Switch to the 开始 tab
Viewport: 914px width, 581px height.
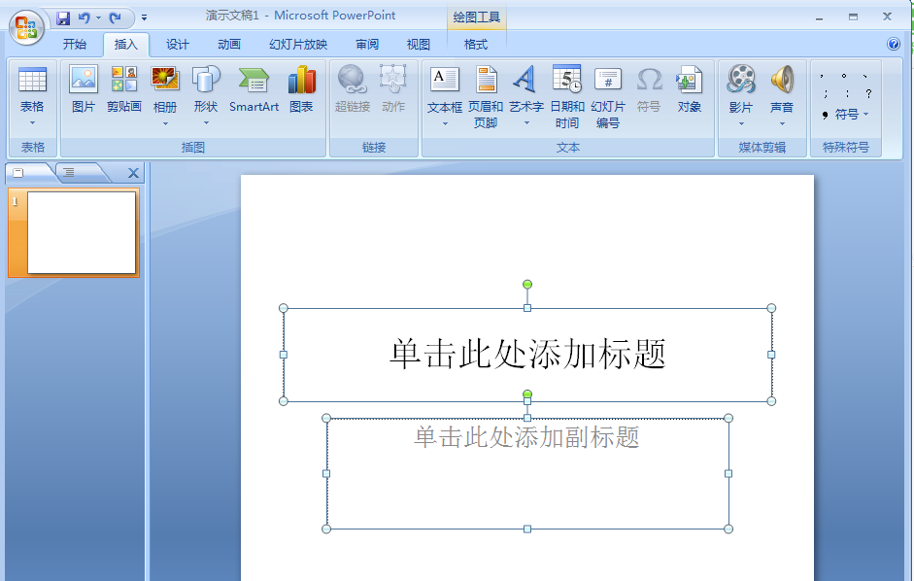click(x=75, y=45)
